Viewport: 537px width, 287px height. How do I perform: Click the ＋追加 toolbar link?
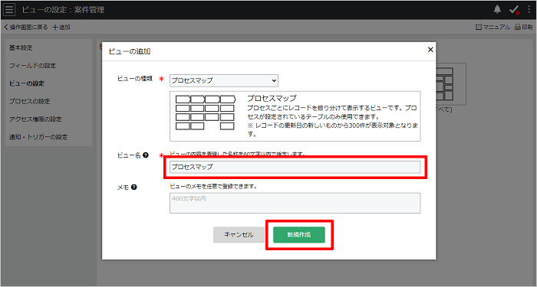61,27
